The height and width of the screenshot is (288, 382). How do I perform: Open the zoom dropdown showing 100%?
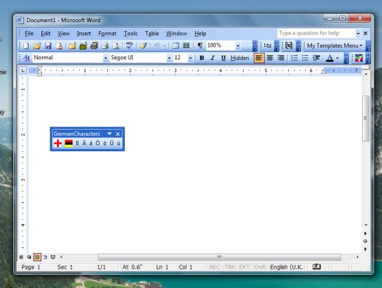(x=238, y=46)
